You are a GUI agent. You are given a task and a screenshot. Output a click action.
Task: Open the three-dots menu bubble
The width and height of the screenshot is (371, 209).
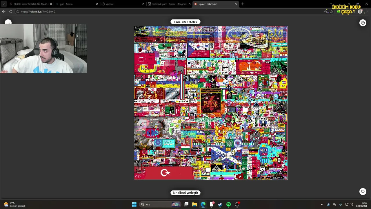pyautogui.click(x=8, y=23)
